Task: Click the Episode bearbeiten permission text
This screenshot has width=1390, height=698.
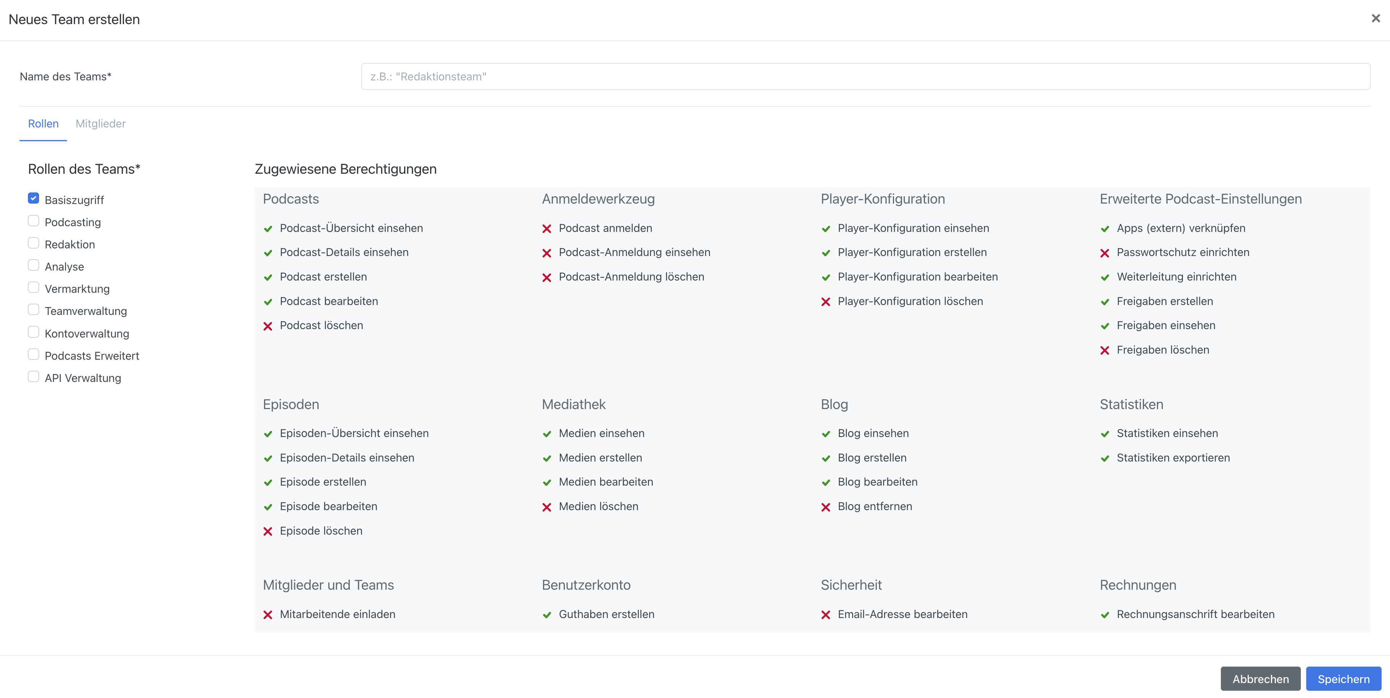Action: click(x=328, y=506)
